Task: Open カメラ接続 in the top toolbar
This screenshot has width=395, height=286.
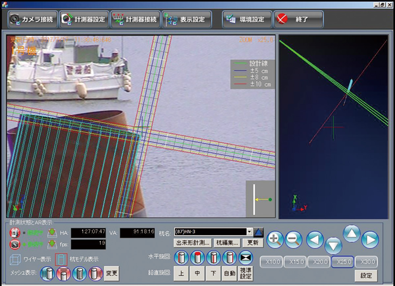Action: [x=33, y=19]
